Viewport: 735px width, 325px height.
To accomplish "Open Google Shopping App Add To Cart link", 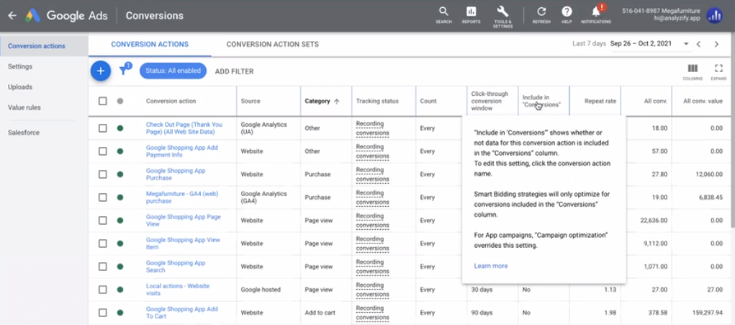I will click(x=182, y=313).
